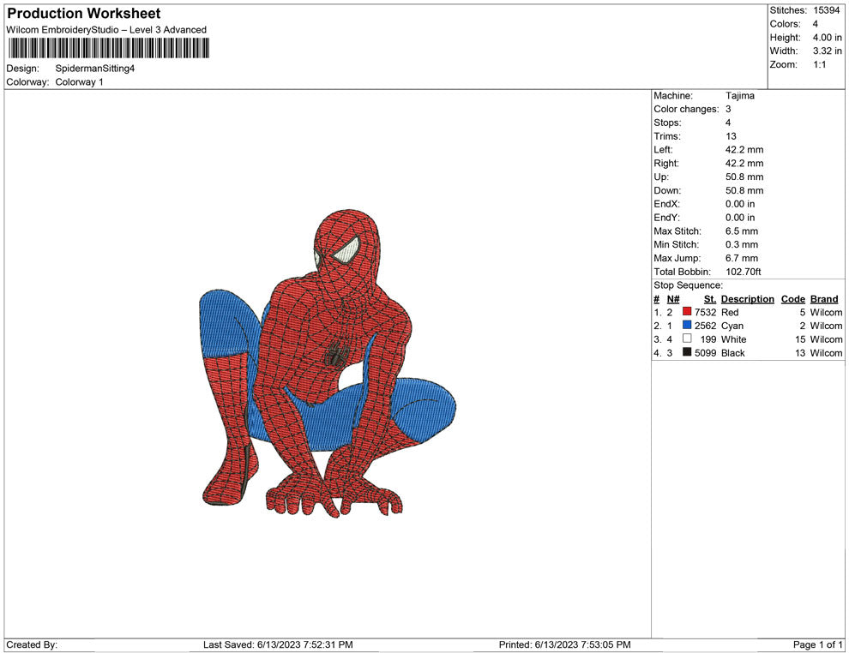Click the 'Colorway 1' value
This screenshot has height=653, width=849.
tap(79, 82)
